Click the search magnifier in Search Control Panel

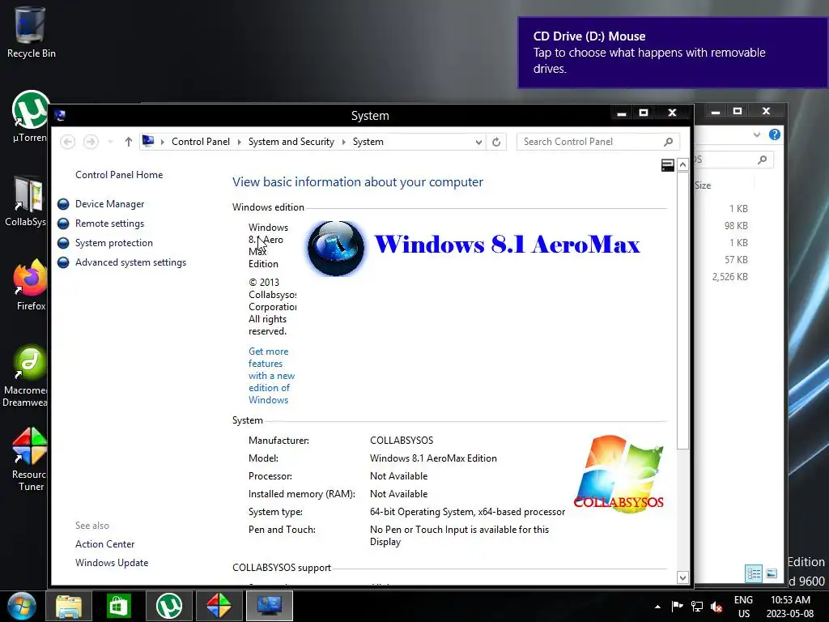tap(668, 142)
